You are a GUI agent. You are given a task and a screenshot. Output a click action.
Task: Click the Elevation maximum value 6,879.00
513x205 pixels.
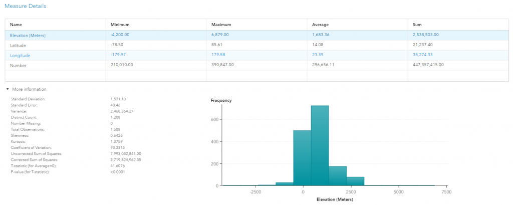coord(220,35)
